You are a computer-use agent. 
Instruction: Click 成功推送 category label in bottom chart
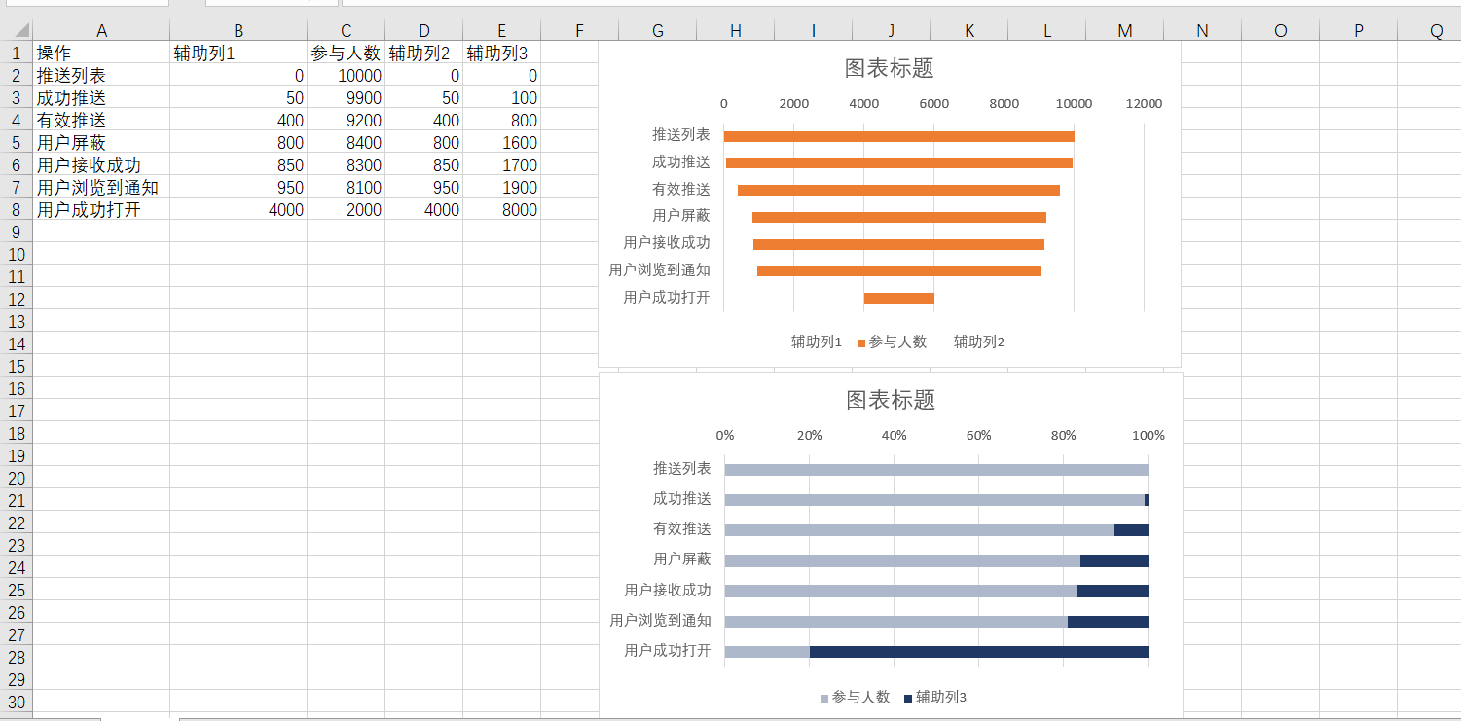point(681,498)
